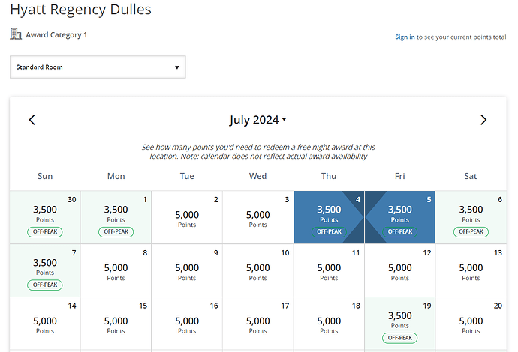Click the OFF-PEAK badge on July 6
This screenshot has width=518, height=352.
(x=471, y=231)
